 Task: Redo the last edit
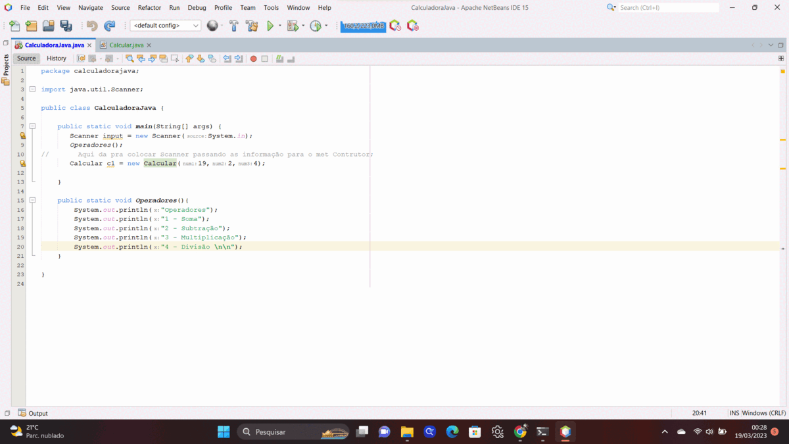pos(110,26)
